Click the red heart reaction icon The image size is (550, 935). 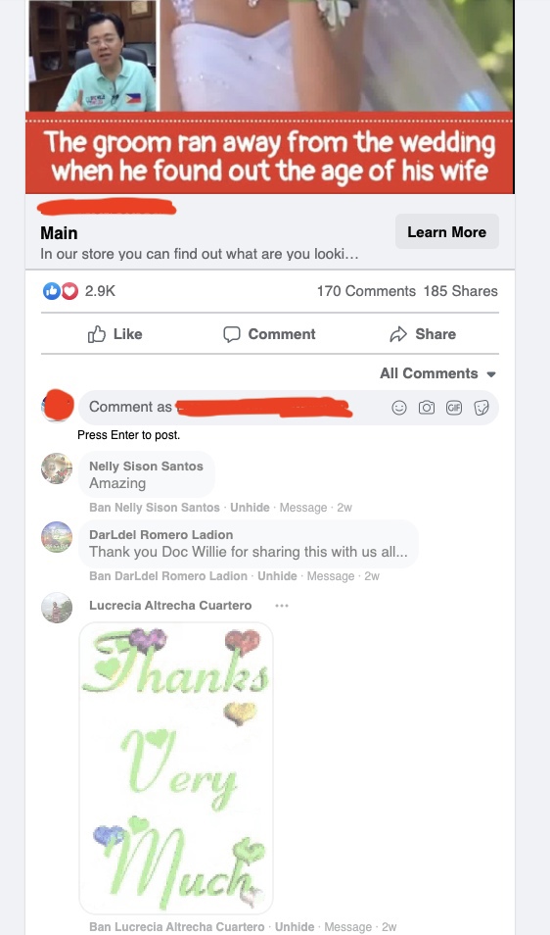tap(69, 291)
